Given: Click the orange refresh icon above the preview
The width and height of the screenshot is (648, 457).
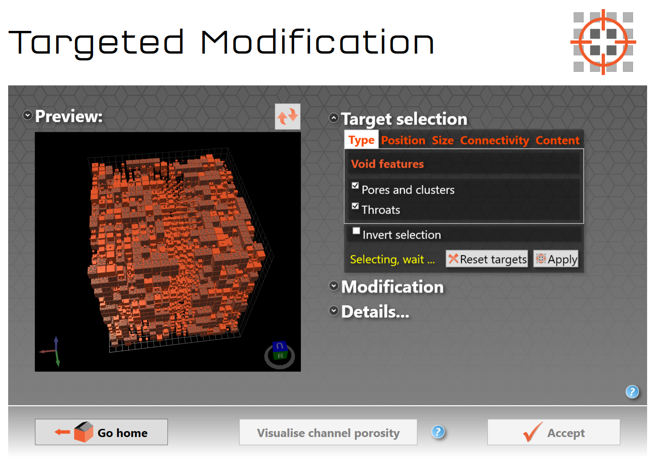Looking at the screenshot, I should (288, 116).
